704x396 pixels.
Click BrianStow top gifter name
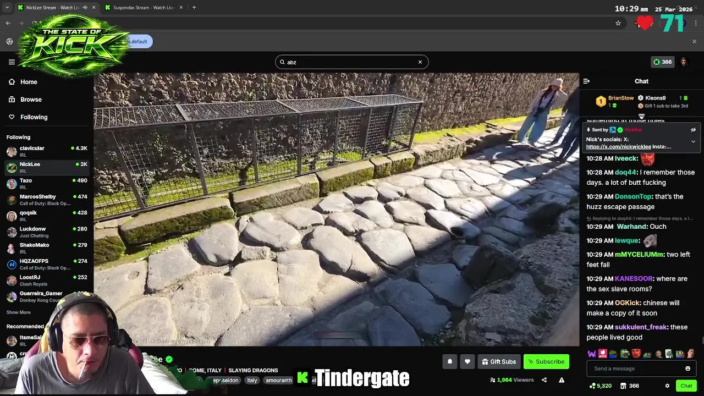click(621, 98)
